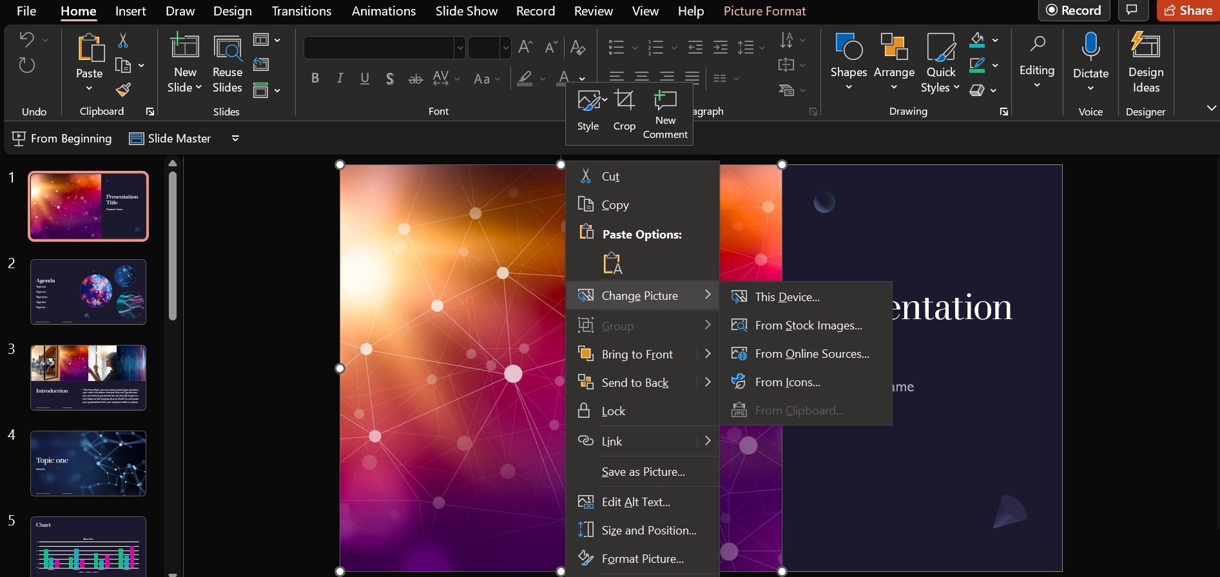Click the Editing search icon

point(1037,44)
